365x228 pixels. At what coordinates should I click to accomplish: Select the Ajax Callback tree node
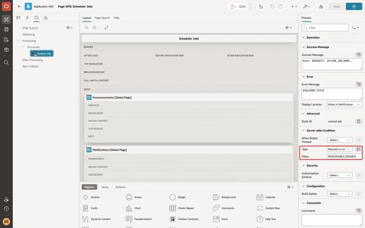point(30,66)
